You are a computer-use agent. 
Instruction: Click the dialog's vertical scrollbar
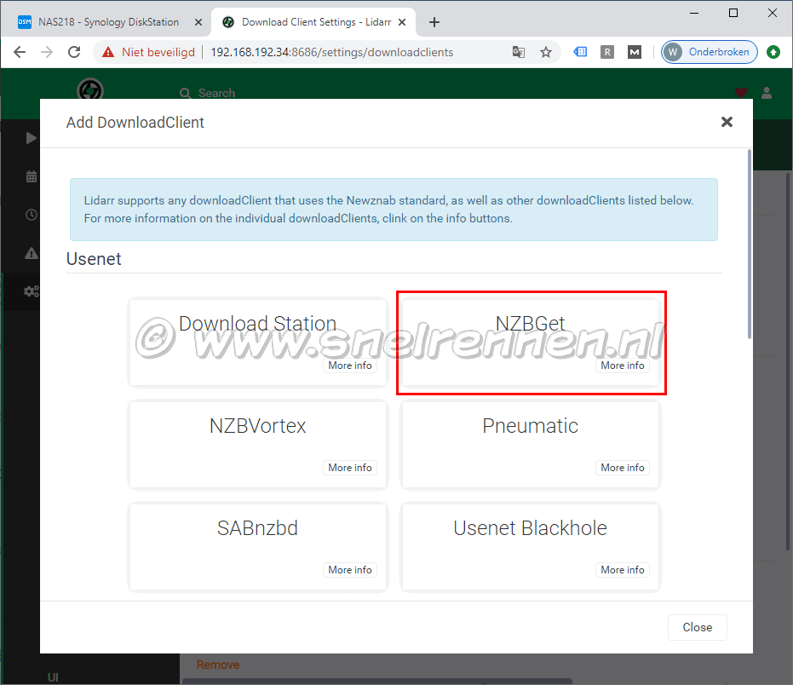749,244
